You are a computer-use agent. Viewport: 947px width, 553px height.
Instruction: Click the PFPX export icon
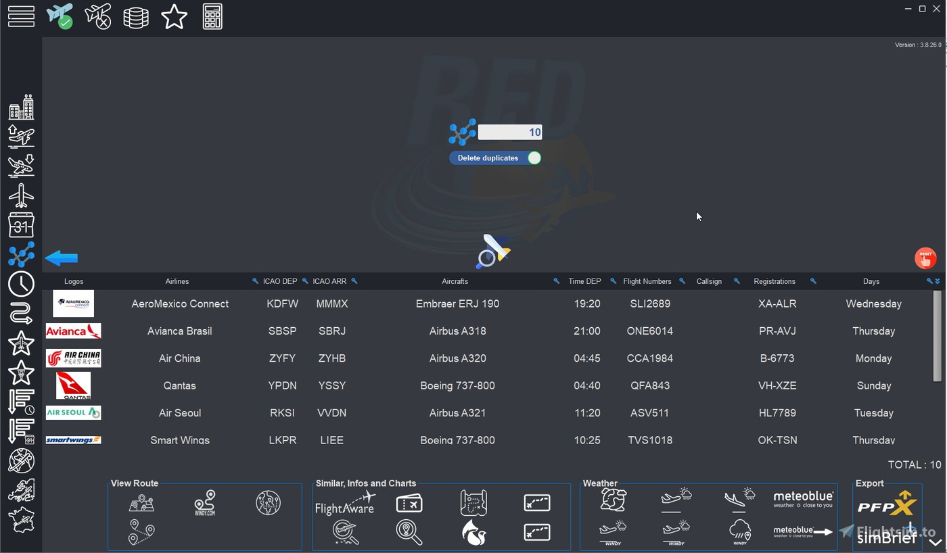coord(886,503)
